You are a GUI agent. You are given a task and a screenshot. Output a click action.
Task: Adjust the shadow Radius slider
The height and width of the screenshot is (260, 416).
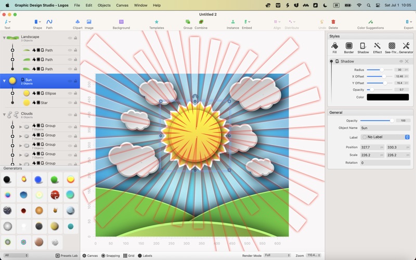click(380, 70)
